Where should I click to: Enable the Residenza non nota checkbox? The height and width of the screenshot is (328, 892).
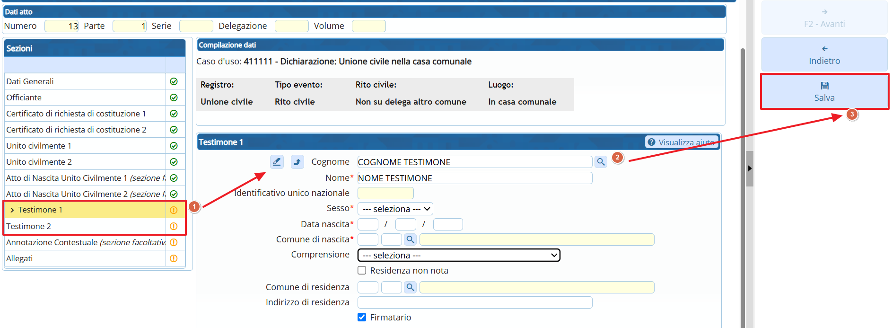click(362, 271)
